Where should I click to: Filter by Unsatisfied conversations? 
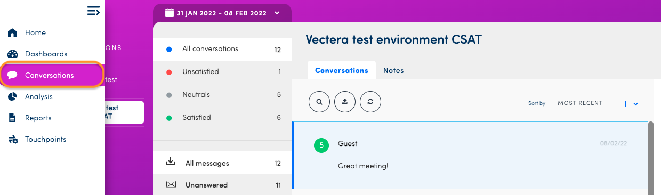pos(222,71)
